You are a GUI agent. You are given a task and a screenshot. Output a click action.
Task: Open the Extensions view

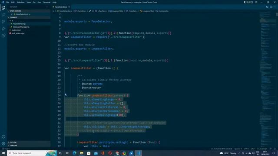3,36
